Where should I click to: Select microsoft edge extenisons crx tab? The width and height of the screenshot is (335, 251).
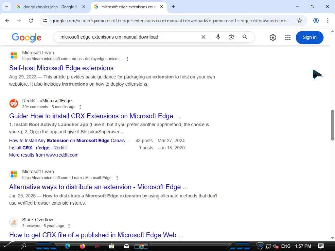pos(129,7)
